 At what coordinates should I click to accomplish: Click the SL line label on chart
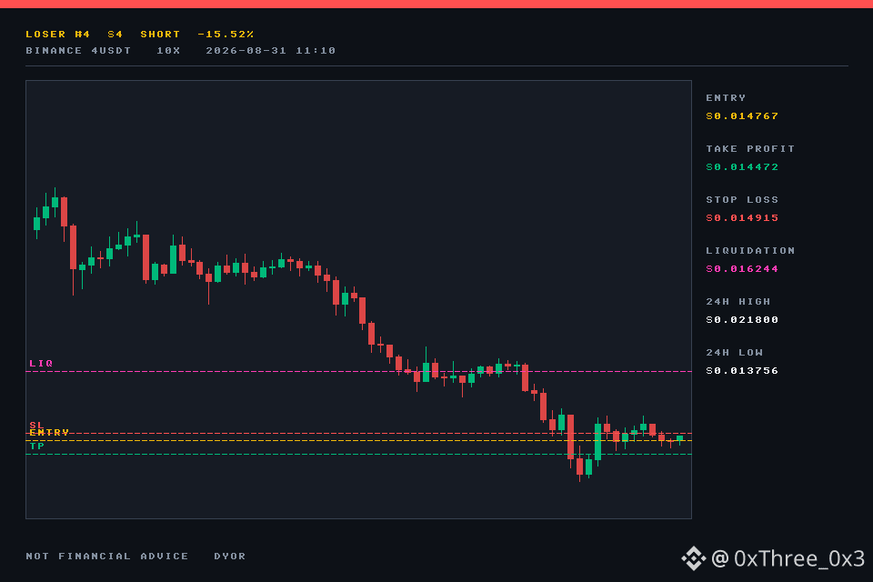[36, 425]
